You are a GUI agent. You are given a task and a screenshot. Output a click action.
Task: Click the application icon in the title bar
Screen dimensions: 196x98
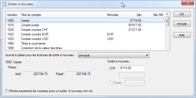[4, 4]
